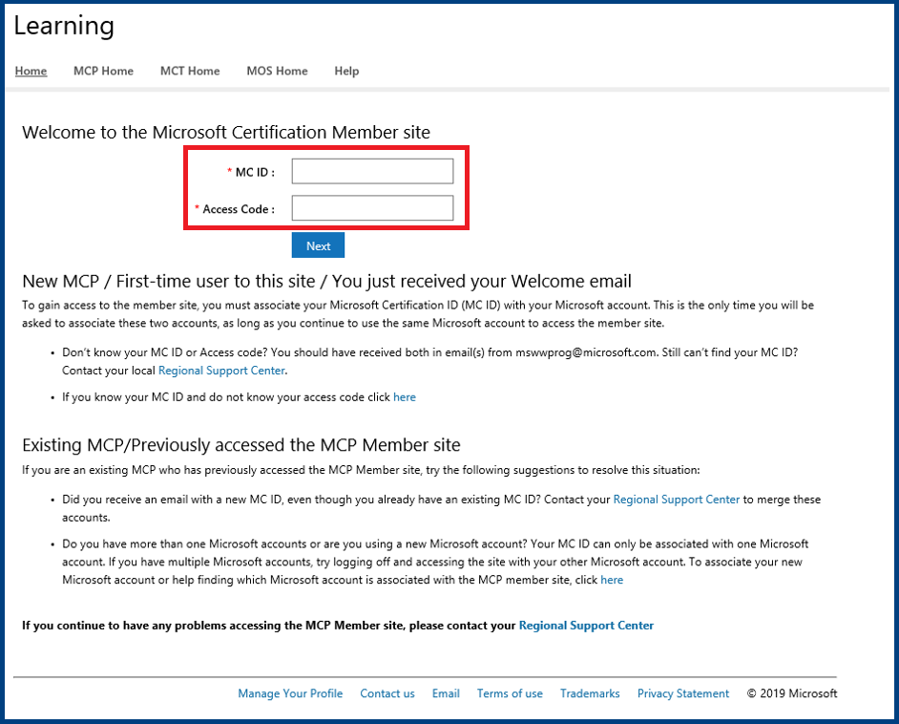Open the Help menu item
The width and height of the screenshot is (899, 724).
[x=346, y=71]
